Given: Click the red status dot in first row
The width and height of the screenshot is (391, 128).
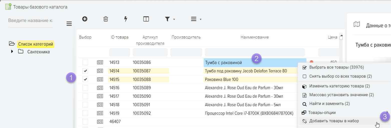Looking at the screenshot, I should coord(311,62).
